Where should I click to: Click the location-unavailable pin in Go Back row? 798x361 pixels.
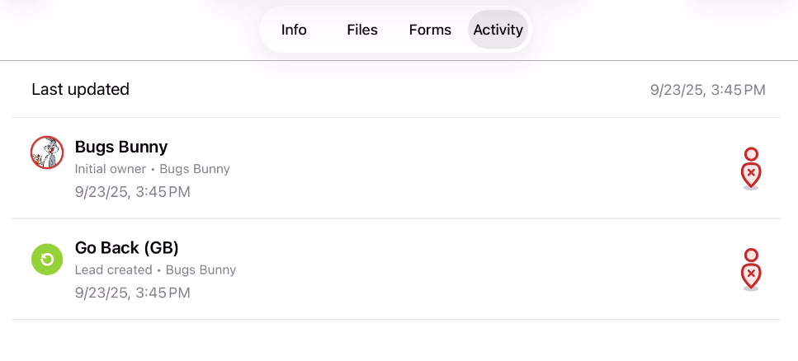pyautogui.click(x=751, y=275)
